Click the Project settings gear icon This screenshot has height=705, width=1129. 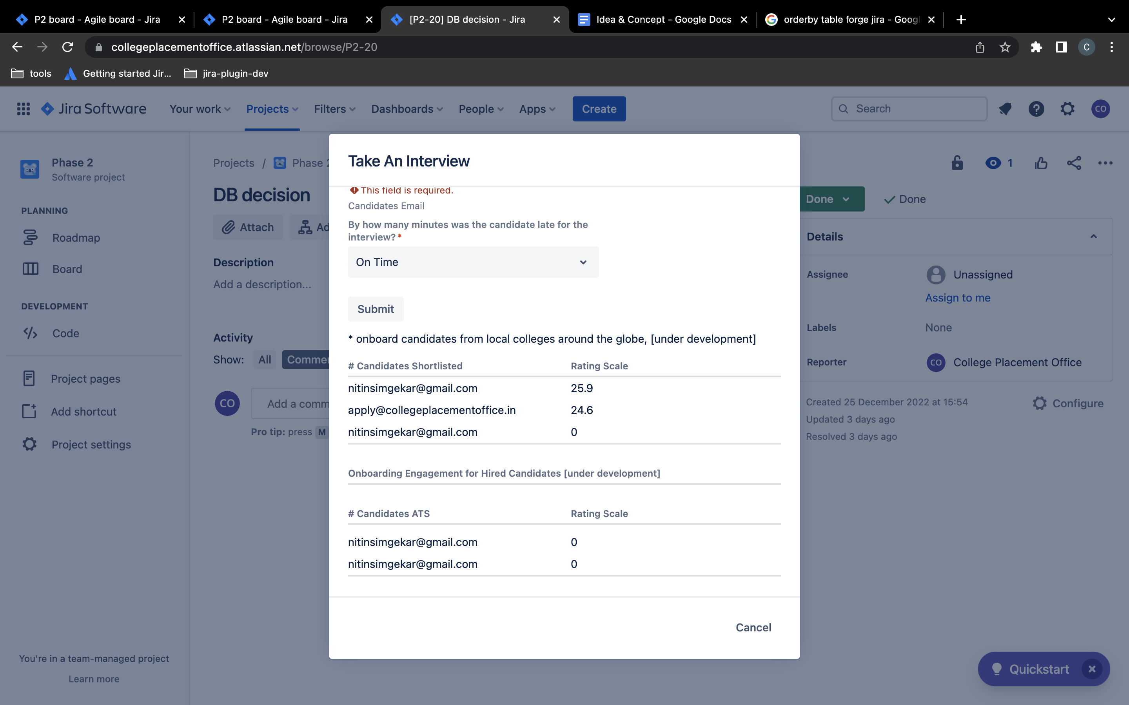point(29,444)
